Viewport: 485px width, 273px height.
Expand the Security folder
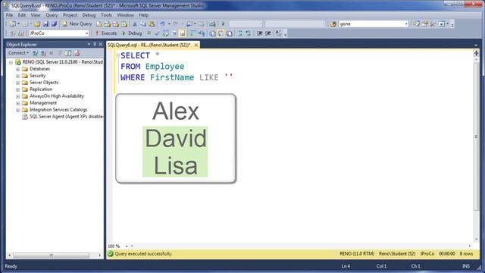pyautogui.click(x=17, y=76)
